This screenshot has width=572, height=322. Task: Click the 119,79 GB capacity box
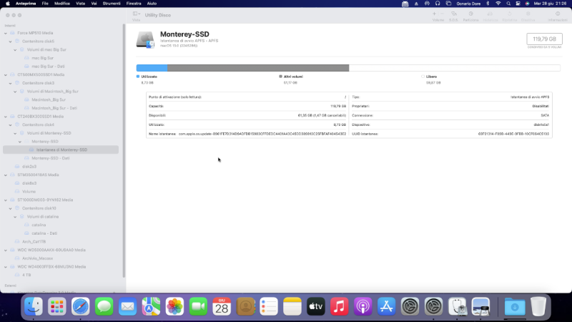point(544,39)
